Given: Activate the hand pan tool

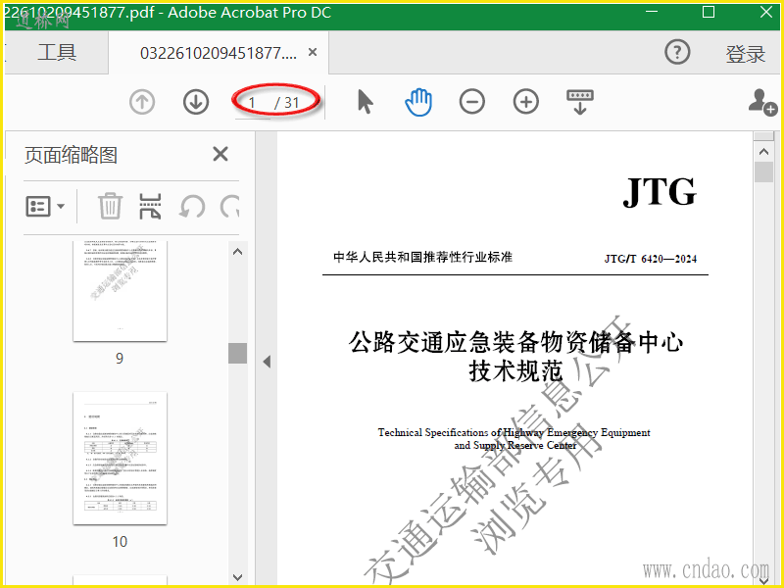Looking at the screenshot, I should pyautogui.click(x=418, y=102).
